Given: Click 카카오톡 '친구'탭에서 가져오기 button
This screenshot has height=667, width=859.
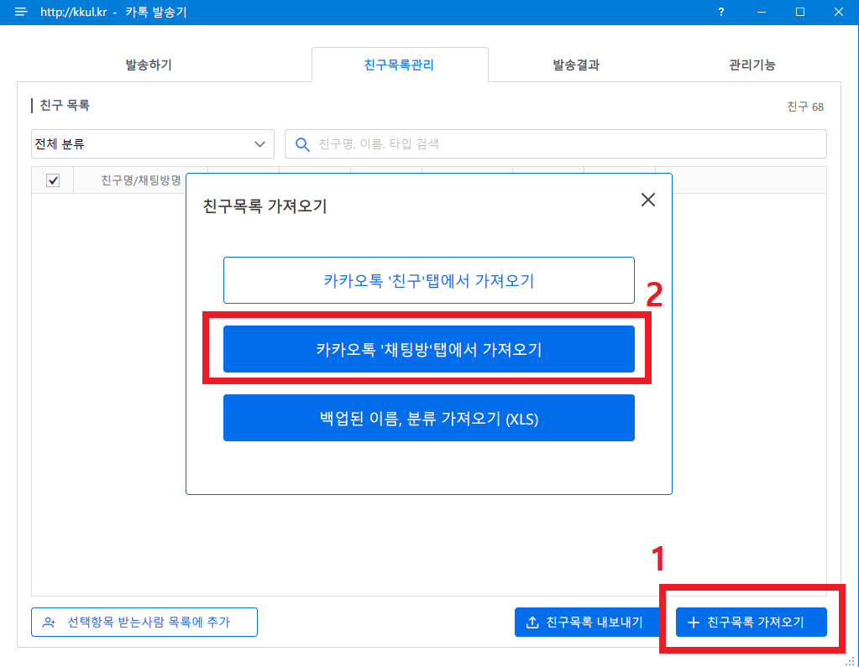Looking at the screenshot, I should 429,280.
